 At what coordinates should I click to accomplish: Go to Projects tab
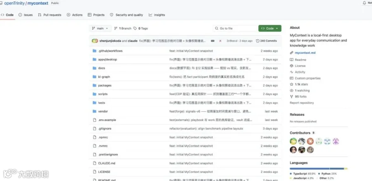tap(96, 15)
